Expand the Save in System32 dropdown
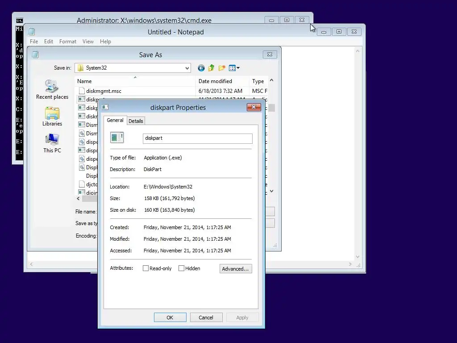This screenshot has height=343, width=457. tap(187, 68)
